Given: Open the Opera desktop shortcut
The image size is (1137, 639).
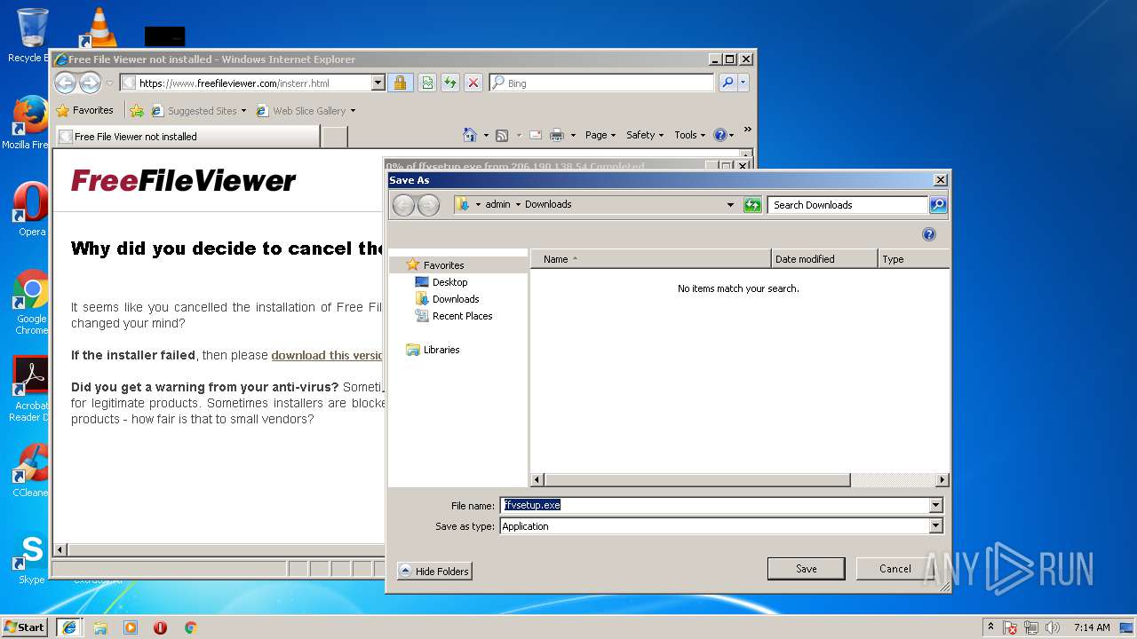Looking at the screenshot, I should pos(31,209).
